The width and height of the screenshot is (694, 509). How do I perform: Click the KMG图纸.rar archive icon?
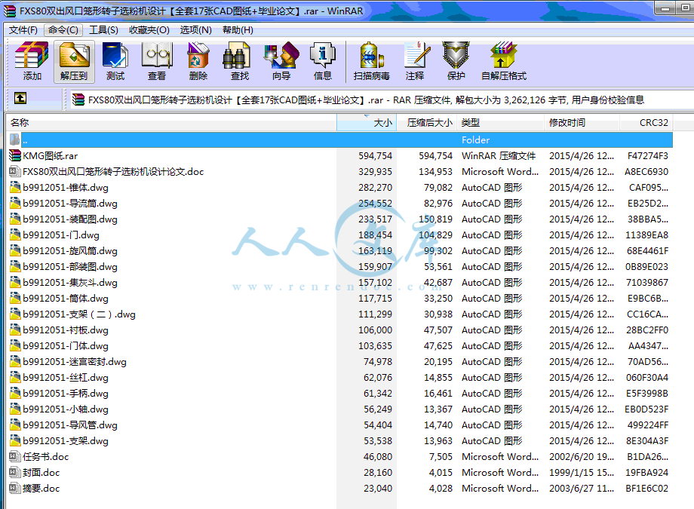pos(15,155)
